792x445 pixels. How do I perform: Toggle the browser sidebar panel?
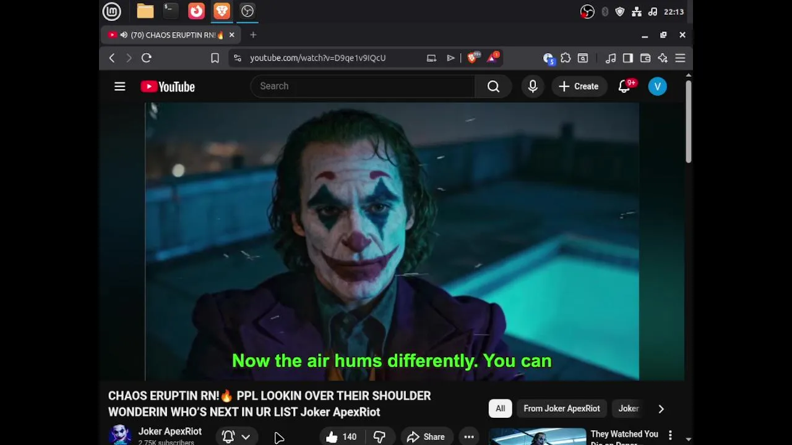pyautogui.click(x=628, y=58)
